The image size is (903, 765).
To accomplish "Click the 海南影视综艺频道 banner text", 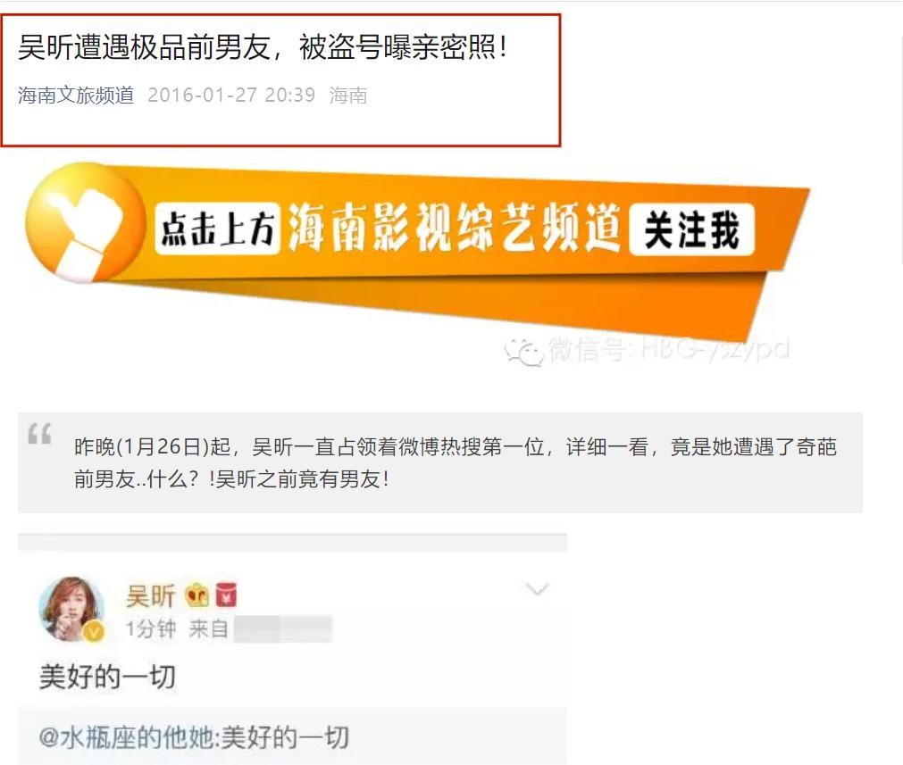I will (455, 228).
